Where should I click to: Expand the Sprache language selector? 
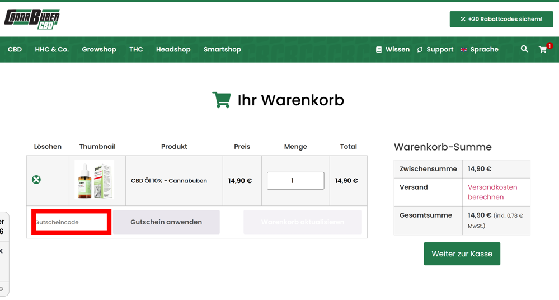coord(484,50)
